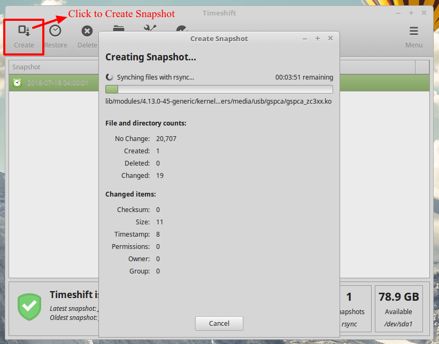Click the 'Changed items:' heading
The height and width of the screenshot is (344, 439).
(x=130, y=194)
